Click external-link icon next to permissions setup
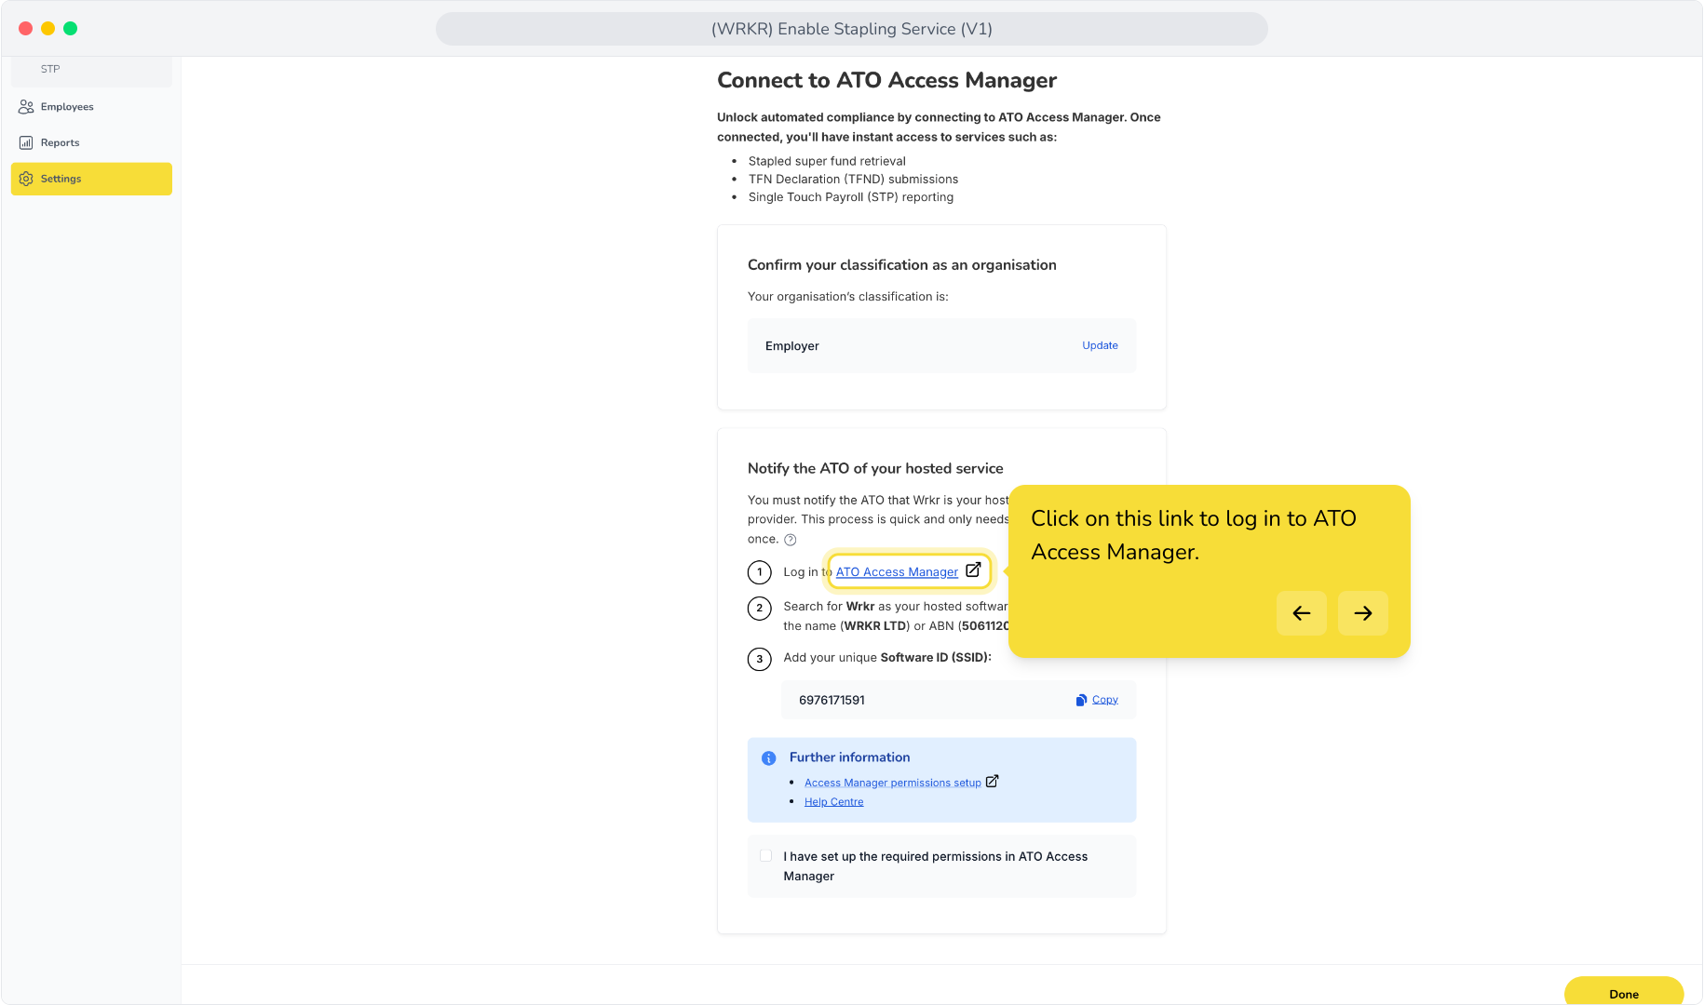The width and height of the screenshot is (1704, 1005). click(x=993, y=782)
